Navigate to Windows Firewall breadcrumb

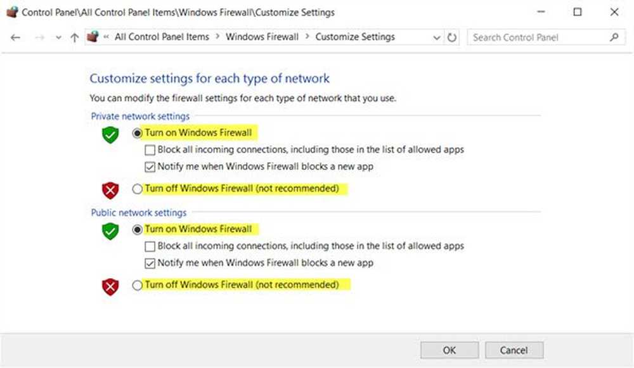coord(262,37)
